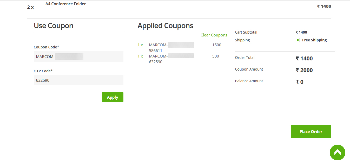Focus the OTP Code field showing 632590
Image resolution: width=350 pixels, height=164 pixels.
(x=78, y=80)
